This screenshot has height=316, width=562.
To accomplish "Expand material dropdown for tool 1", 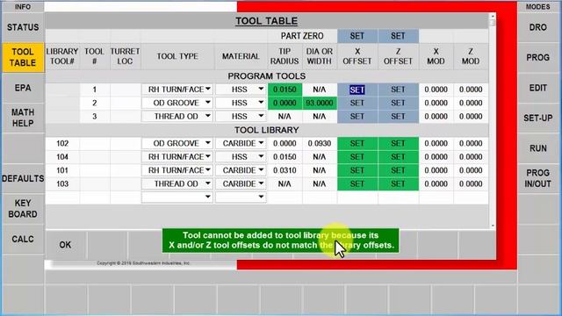I will (x=262, y=89).
